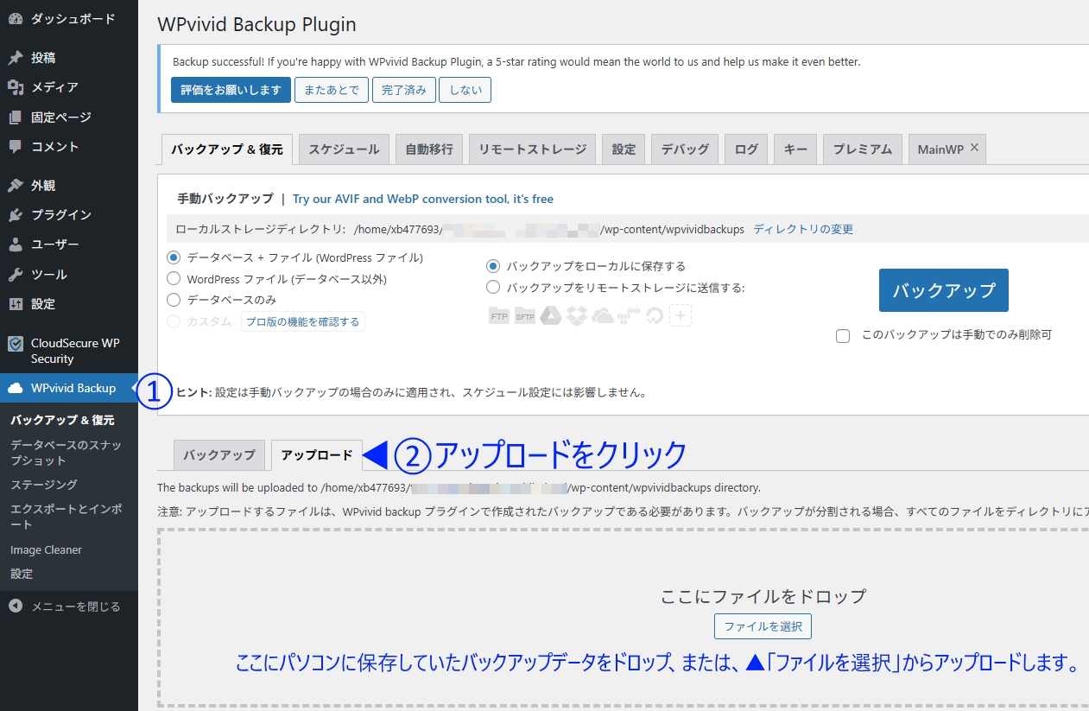The width and height of the screenshot is (1089, 711).
Task: Select the DigitalOcean Spaces storage icon
Action: click(x=654, y=316)
